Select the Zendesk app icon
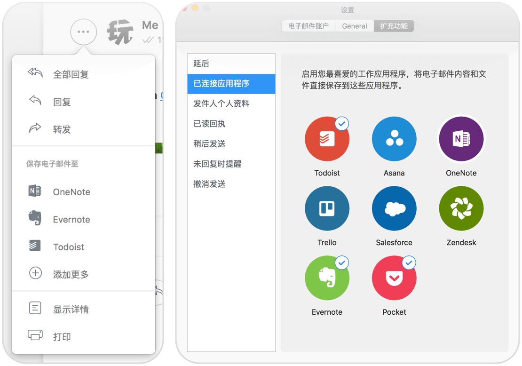 pos(461,208)
